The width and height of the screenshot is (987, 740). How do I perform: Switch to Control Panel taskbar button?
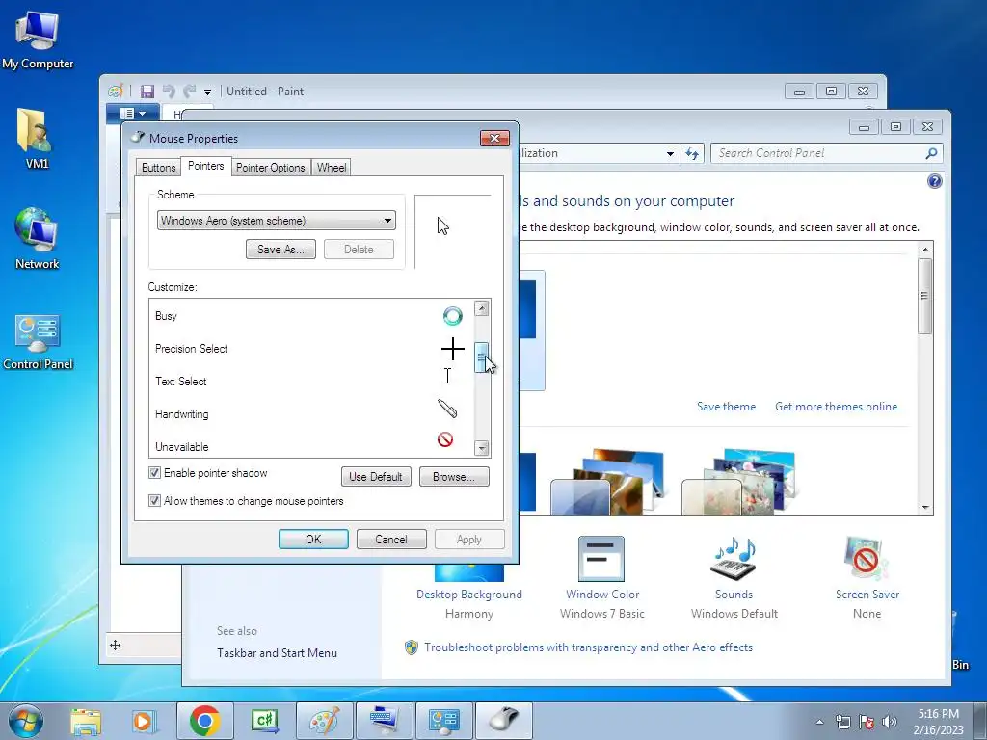pos(443,721)
